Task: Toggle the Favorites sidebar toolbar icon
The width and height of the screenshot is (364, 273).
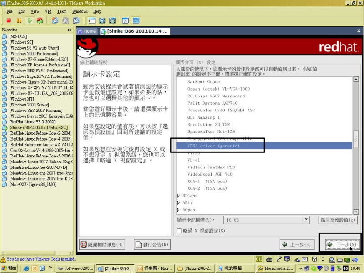Action: coord(92,20)
